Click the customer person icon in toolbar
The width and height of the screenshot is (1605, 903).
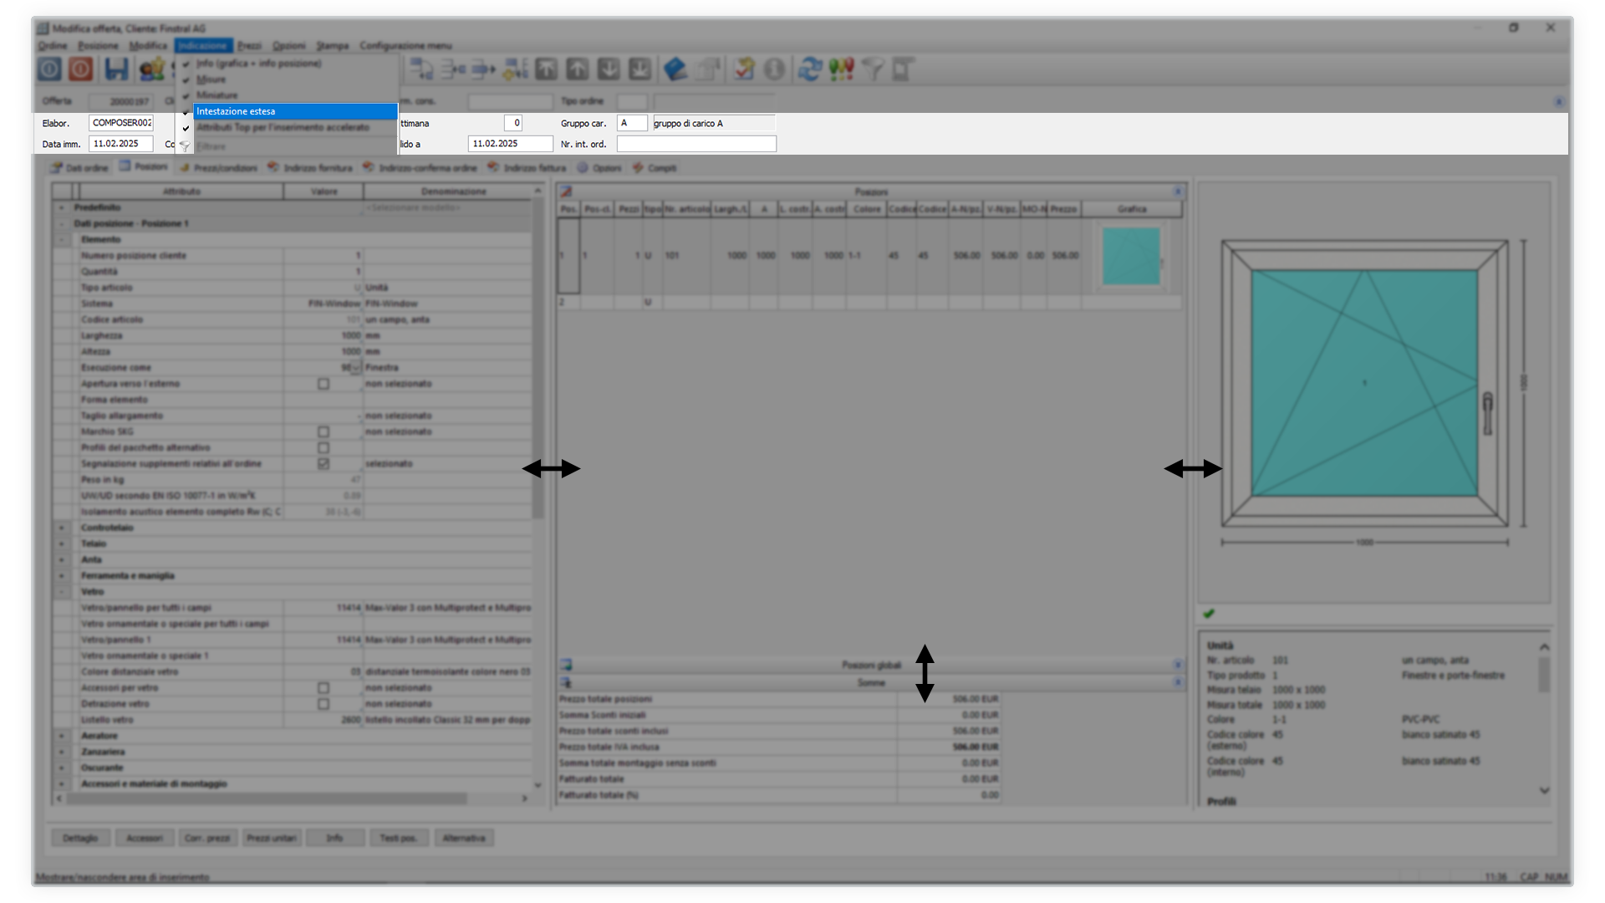pos(151,69)
